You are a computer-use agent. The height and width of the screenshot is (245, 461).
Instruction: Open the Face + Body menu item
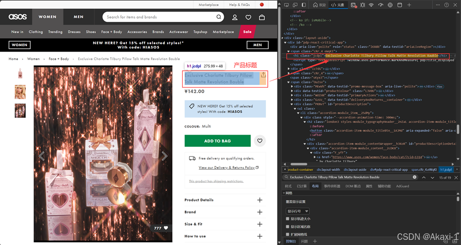[112, 32]
